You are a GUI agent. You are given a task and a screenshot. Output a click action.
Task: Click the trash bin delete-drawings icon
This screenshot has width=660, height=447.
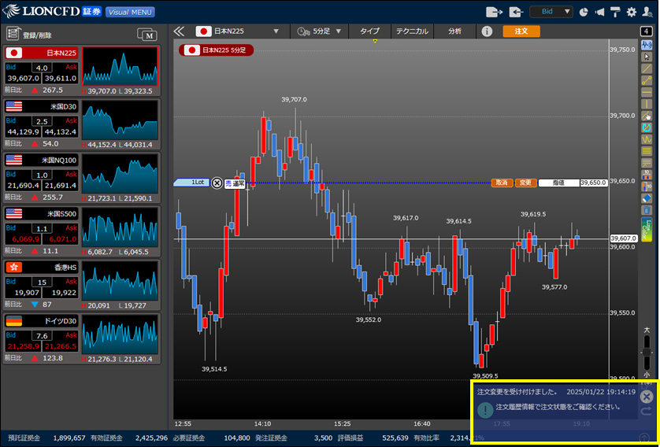coord(647,210)
